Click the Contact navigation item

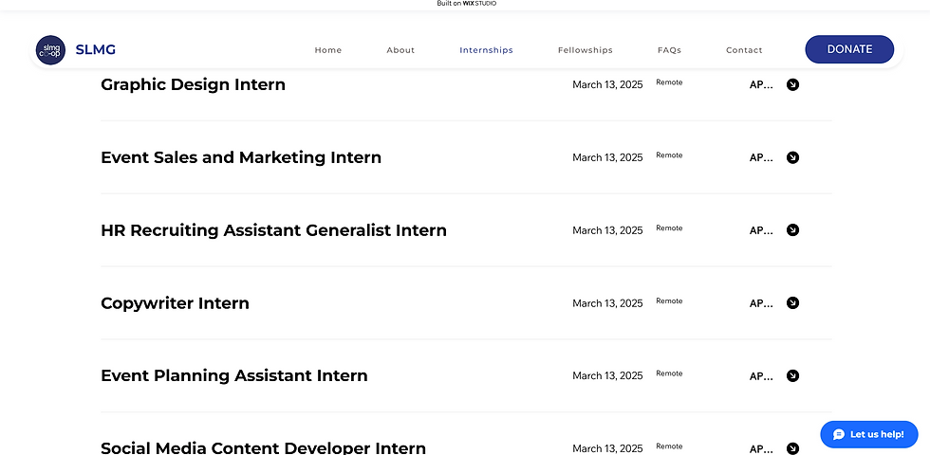coord(744,50)
